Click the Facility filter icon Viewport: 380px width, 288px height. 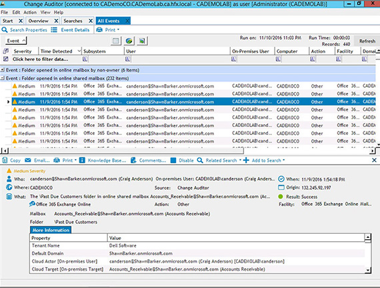coord(339,59)
